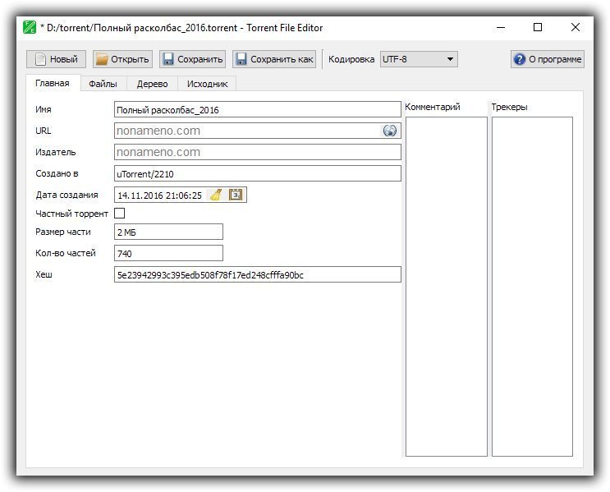Maximize the Torrent File Editor window

(x=538, y=27)
